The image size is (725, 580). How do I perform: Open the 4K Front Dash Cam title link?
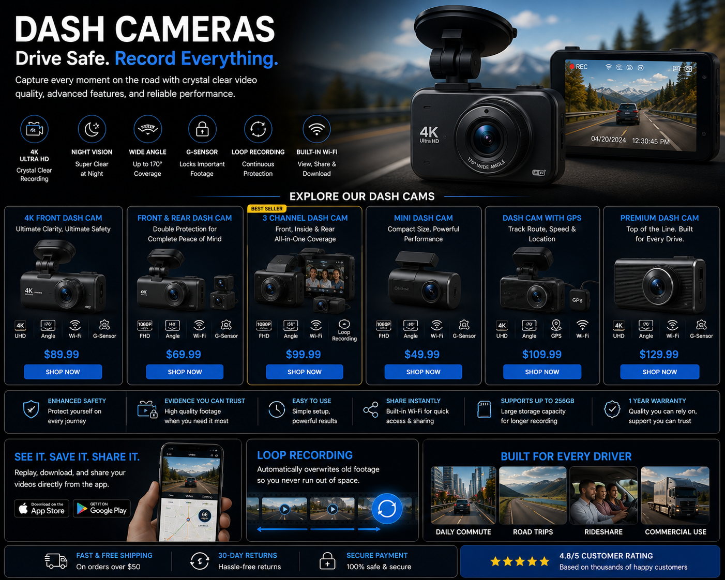(63, 218)
